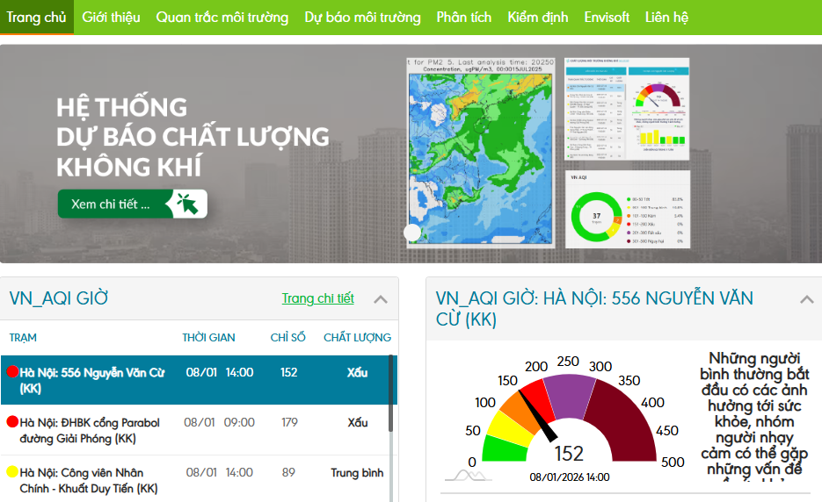
Task: Open the Dự báo môi trường menu
Action: point(362,17)
